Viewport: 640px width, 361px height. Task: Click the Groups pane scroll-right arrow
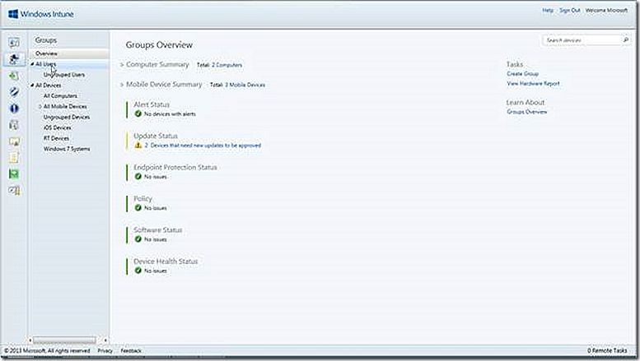point(105,340)
